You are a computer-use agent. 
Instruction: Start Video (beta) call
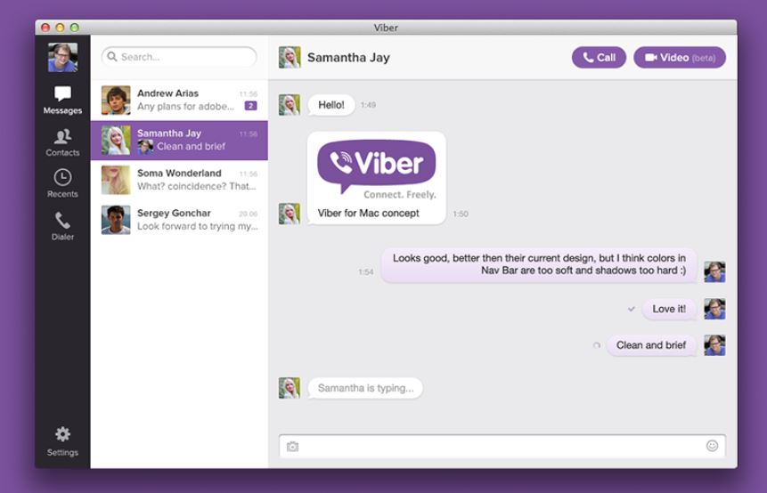point(680,58)
